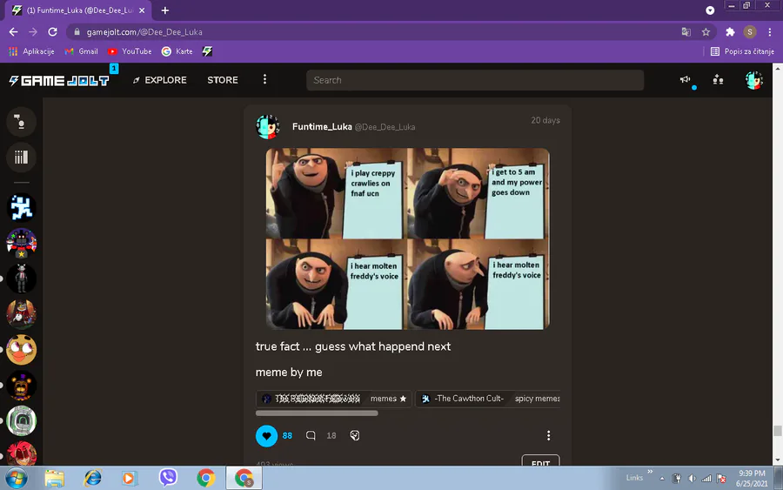Open the Game Jolt logo home link
This screenshot has width=783, height=490.
(59, 80)
